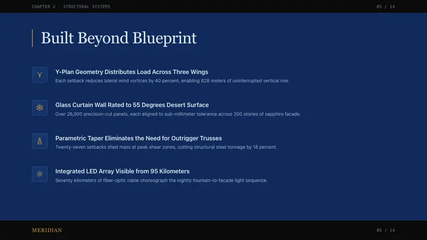Click the parametric taper cone icon
This screenshot has width=427, height=240.
39,141
